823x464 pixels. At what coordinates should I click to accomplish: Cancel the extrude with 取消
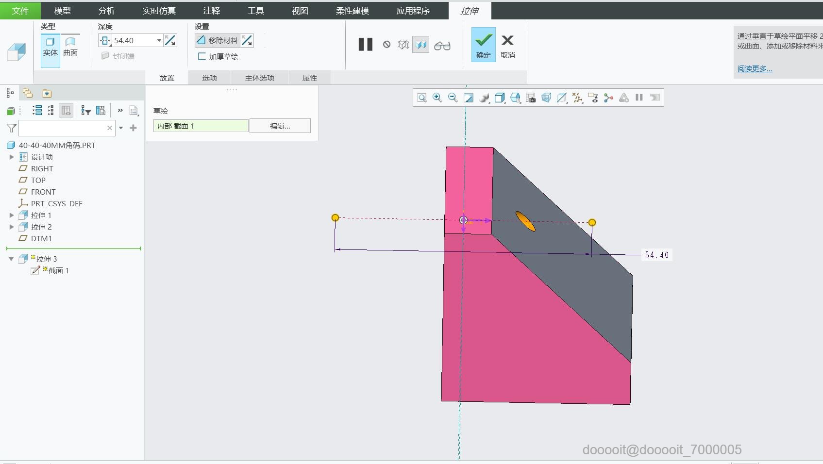[x=507, y=47]
